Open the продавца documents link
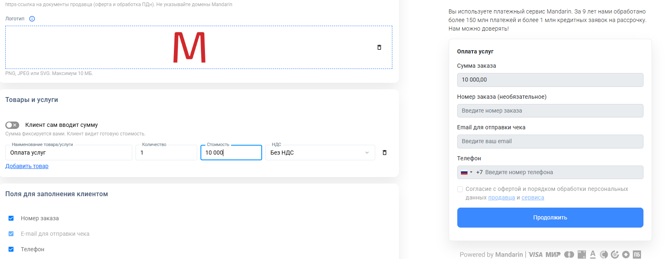 (501, 197)
